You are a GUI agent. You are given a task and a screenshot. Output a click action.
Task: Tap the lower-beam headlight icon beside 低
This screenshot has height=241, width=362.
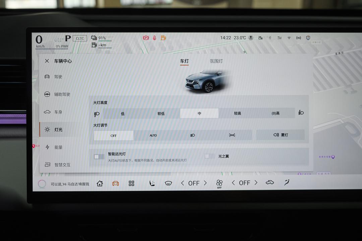click(97, 114)
